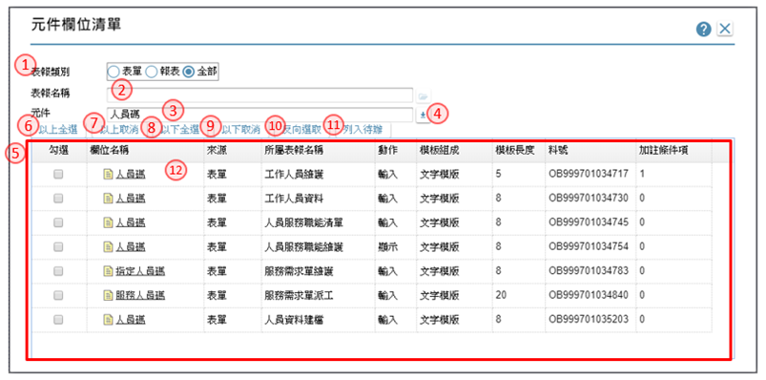Select part number OB999701034754
766x380 pixels.
[x=589, y=247]
